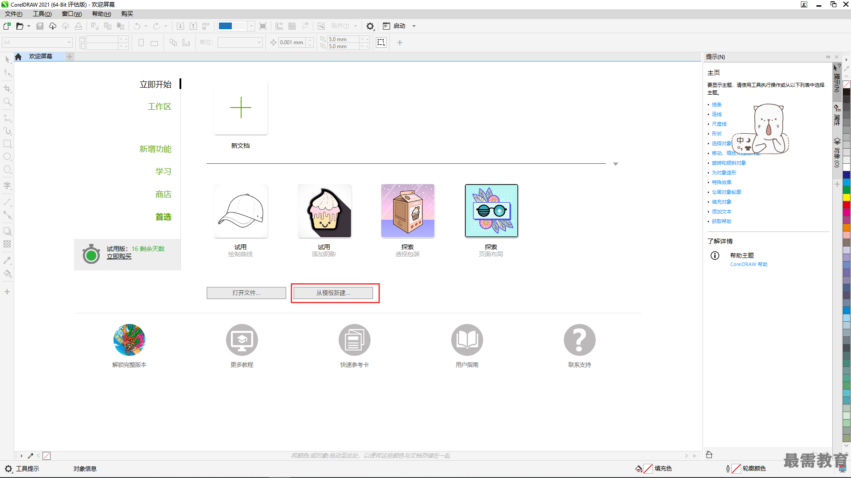Image resolution: width=851 pixels, height=478 pixels.
Task: Select the Transparency checkerboard tool
Action: click(x=7, y=244)
